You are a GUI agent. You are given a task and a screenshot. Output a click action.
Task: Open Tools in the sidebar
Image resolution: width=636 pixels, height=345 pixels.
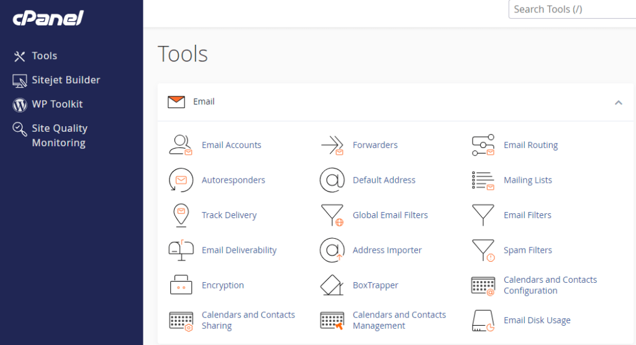(x=44, y=56)
